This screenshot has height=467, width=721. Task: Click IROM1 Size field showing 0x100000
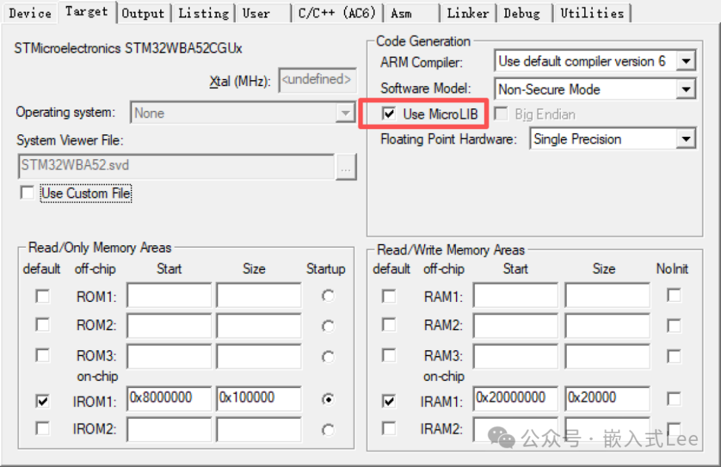(259, 398)
